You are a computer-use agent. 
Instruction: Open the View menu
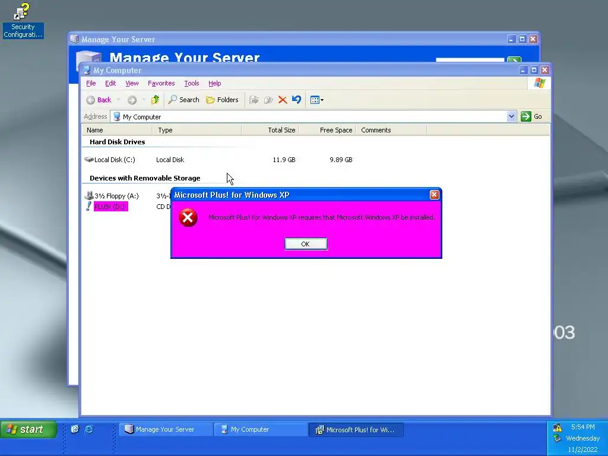pos(132,83)
